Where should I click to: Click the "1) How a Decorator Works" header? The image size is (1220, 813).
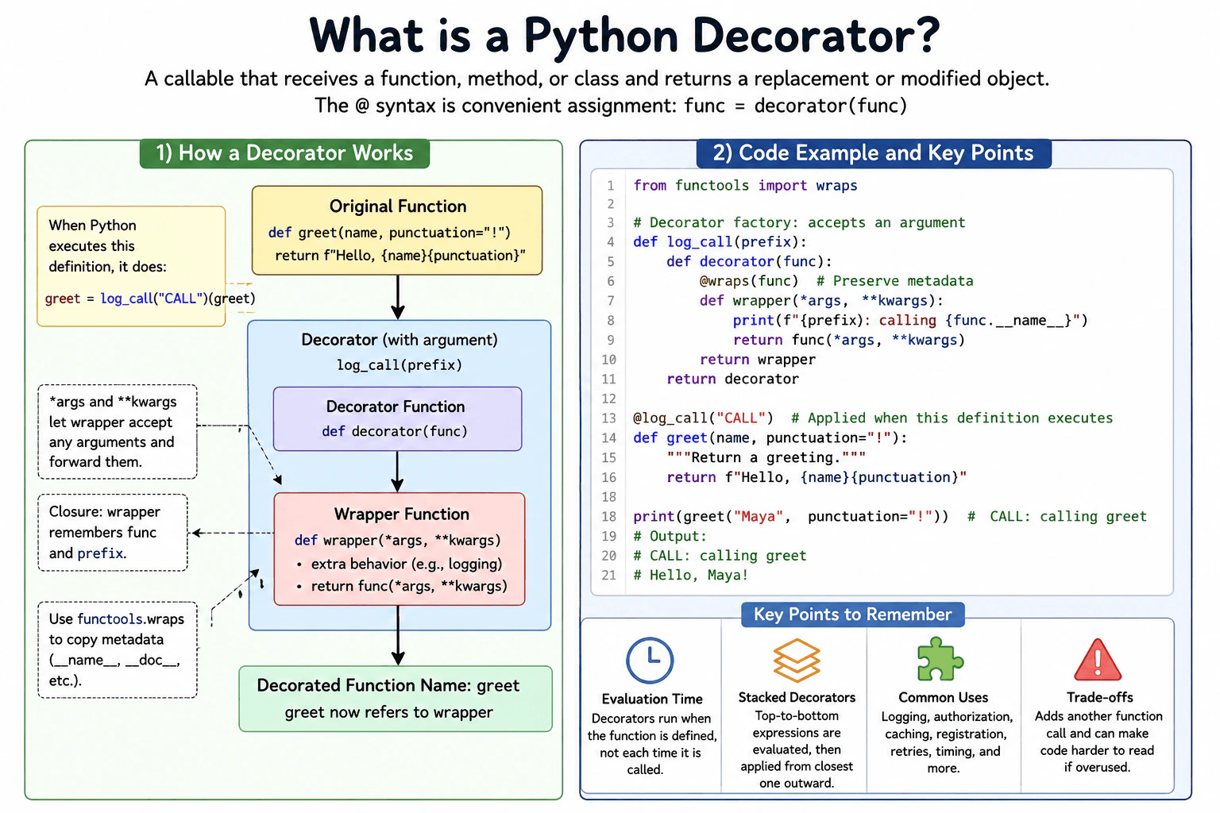(x=284, y=153)
